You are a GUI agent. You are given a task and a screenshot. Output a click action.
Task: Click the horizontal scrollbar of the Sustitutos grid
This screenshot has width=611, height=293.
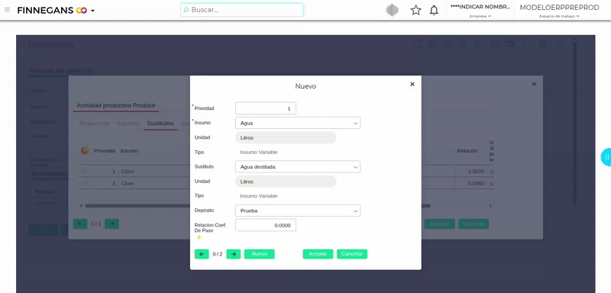(x=257, y=205)
